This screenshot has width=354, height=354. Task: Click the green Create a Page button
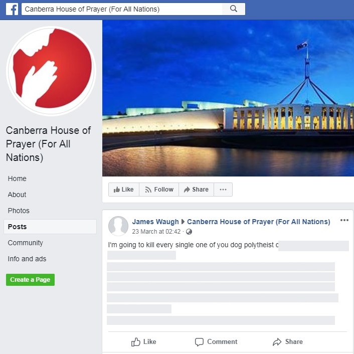pos(30,280)
